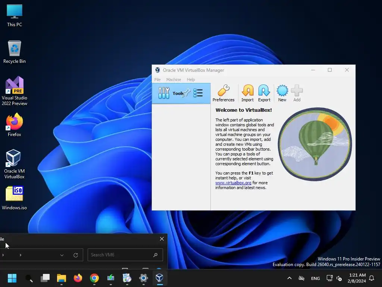The image size is (382, 287).
Task: Click the cloud sync tray icon
Action: coord(301,278)
